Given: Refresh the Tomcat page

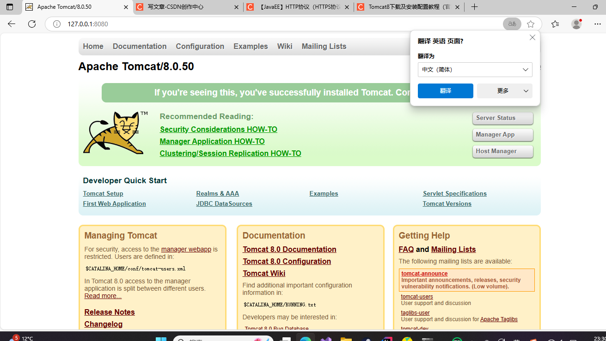Looking at the screenshot, I should point(32,24).
